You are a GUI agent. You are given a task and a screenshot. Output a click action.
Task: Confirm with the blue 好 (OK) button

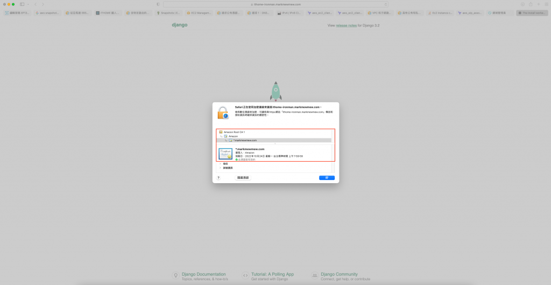[x=327, y=178]
